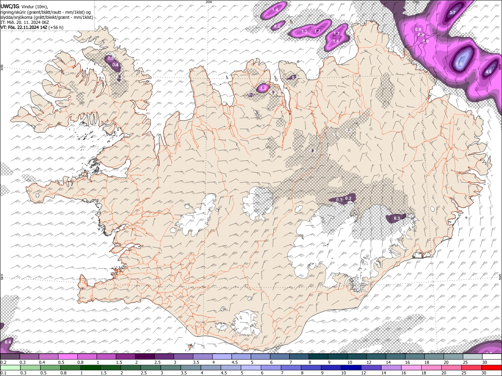Click the '0.2' value on the map in the central highlands

click(x=348, y=199)
